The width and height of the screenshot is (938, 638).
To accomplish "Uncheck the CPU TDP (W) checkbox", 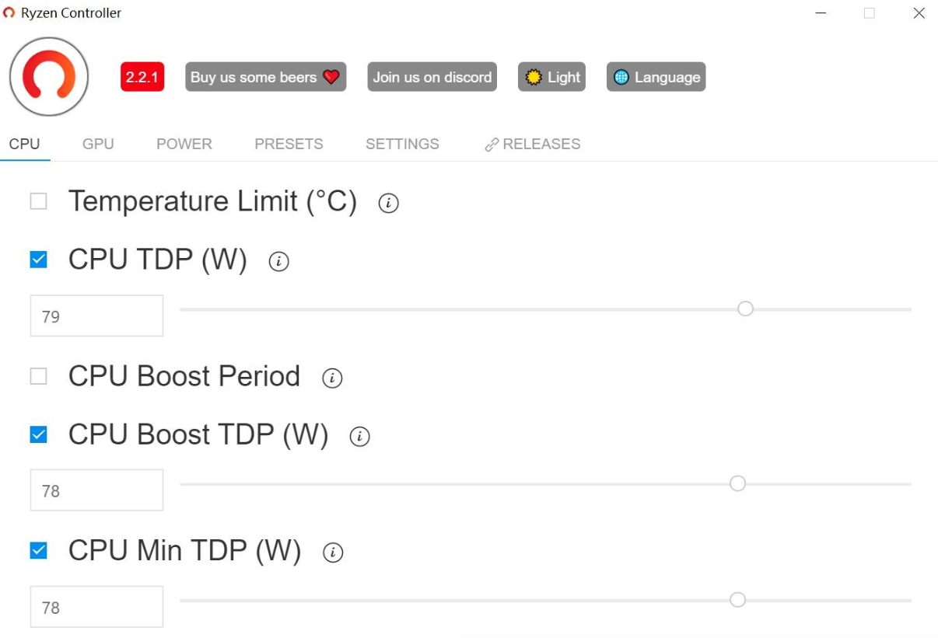I will coord(38,260).
